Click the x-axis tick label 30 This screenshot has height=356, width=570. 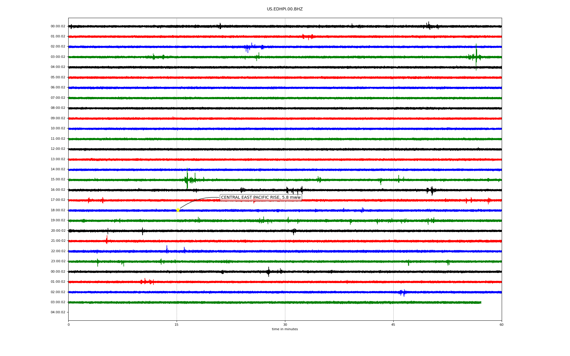click(x=285, y=325)
